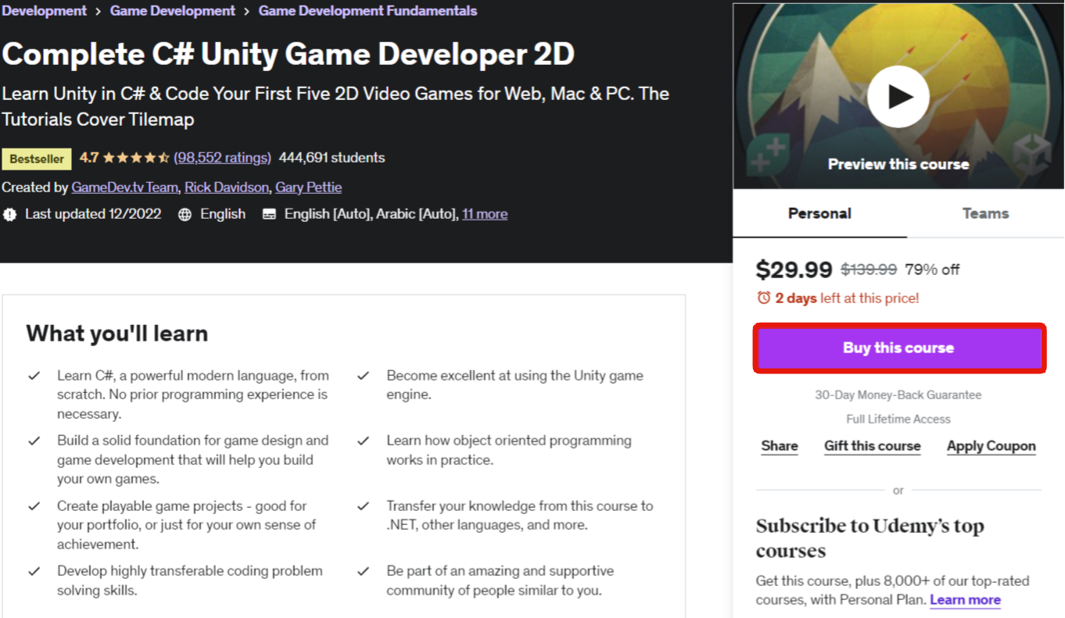1065x618 pixels.
Task: Click checkmark beside Develop highly transferable skills
Action: click(34, 571)
